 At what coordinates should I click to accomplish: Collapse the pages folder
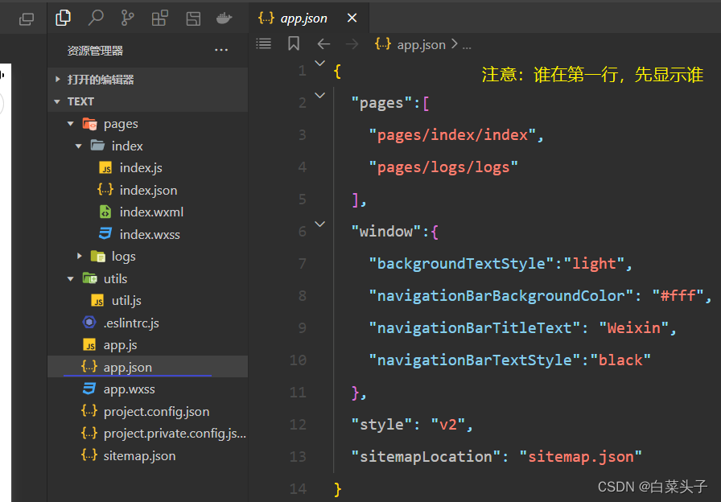[70, 124]
